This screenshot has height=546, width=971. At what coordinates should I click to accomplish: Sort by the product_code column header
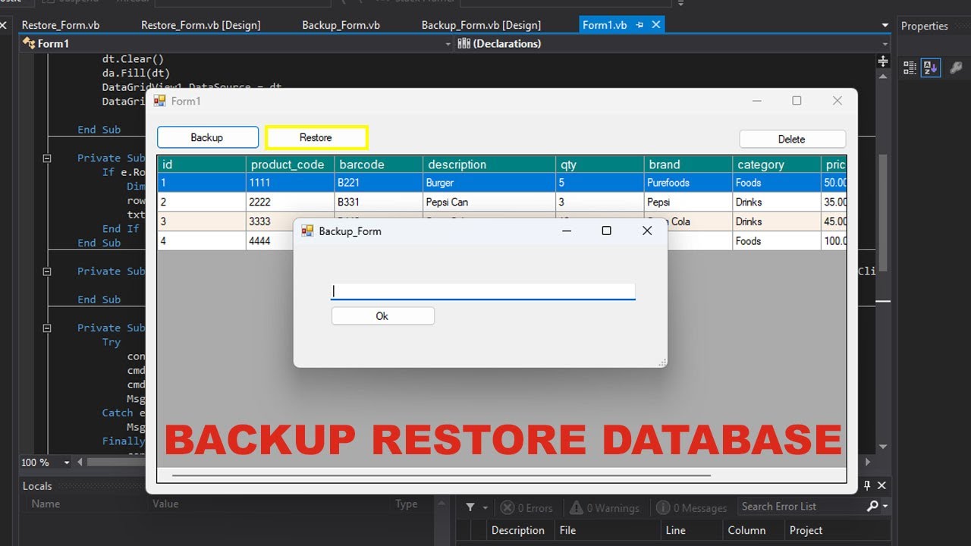coord(290,165)
